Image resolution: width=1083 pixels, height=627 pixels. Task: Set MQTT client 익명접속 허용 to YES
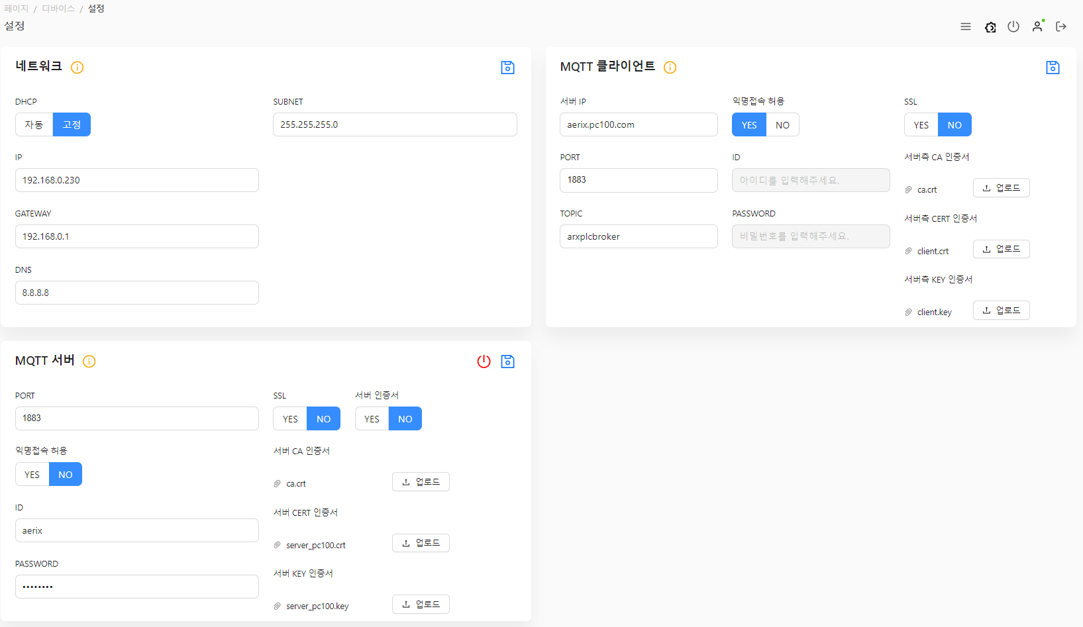click(749, 124)
